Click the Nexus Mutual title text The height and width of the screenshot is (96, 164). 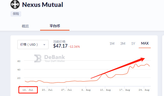tap(43, 5)
